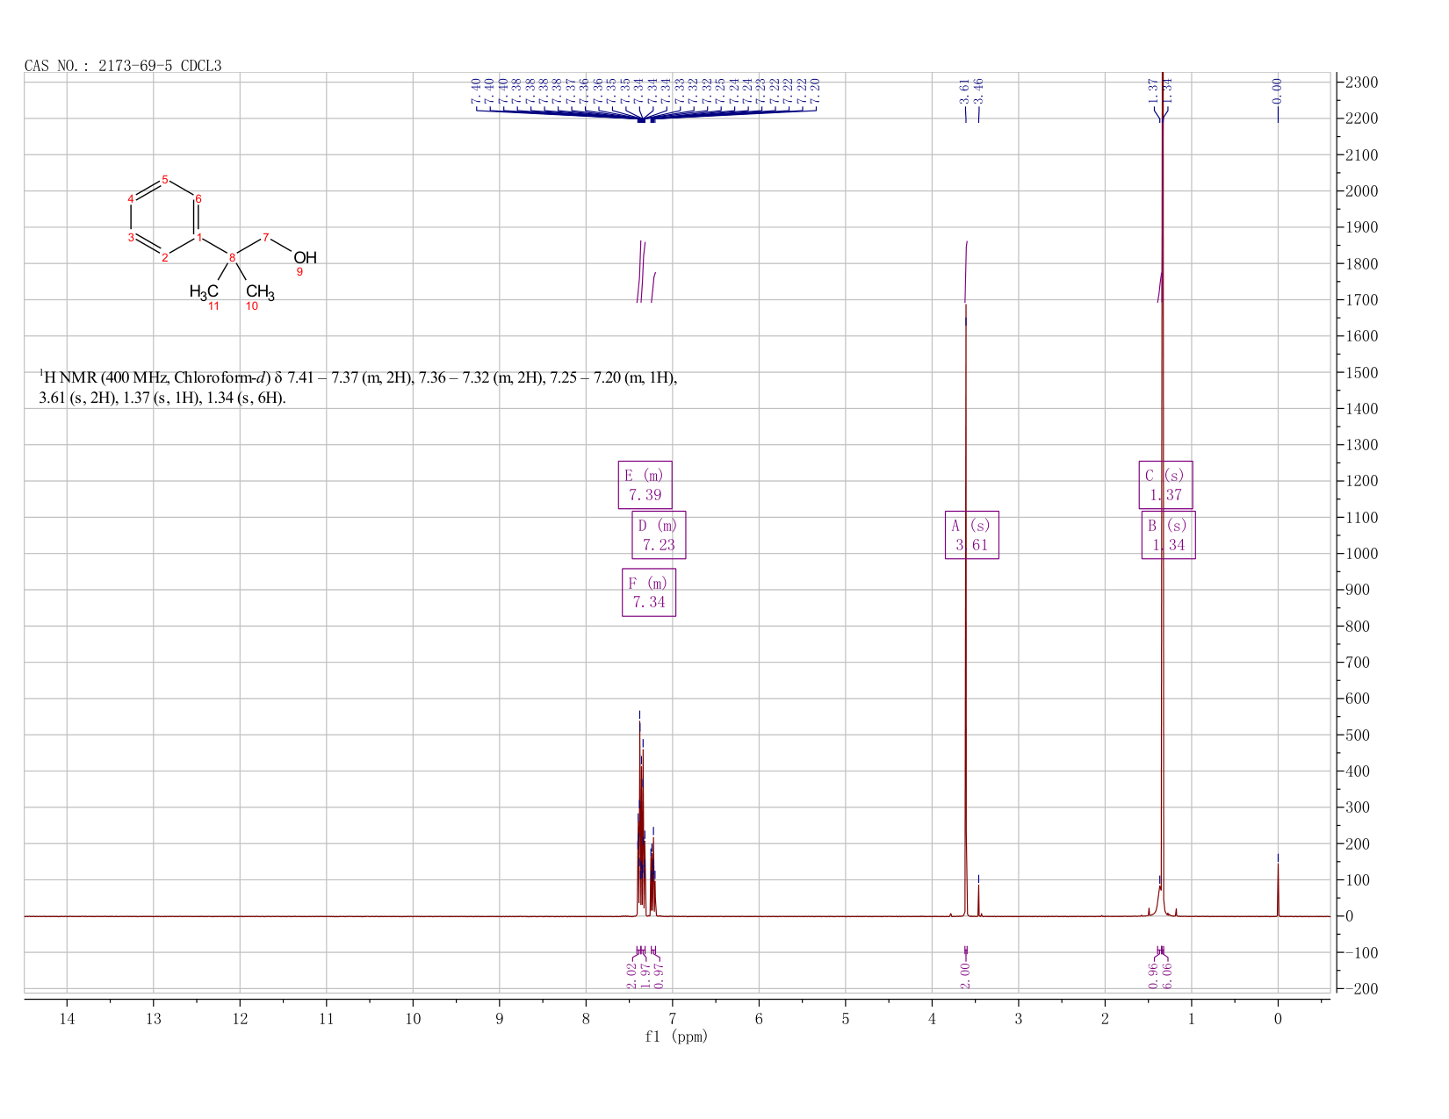Click the CH3 methyl label numbered 10
Viewport: 1449px width, 1119px height.
[x=260, y=291]
